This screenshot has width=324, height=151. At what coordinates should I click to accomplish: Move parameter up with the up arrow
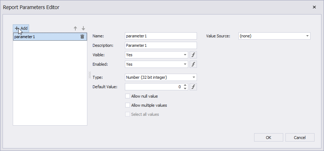(x=75, y=28)
